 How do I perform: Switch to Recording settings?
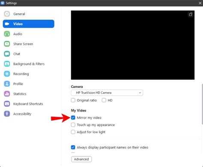pyautogui.click(x=29, y=74)
